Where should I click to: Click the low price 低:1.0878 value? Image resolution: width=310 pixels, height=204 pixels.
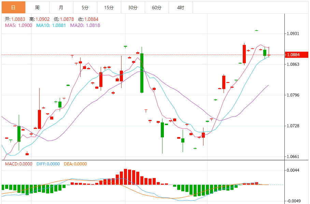click(x=64, y=19)
